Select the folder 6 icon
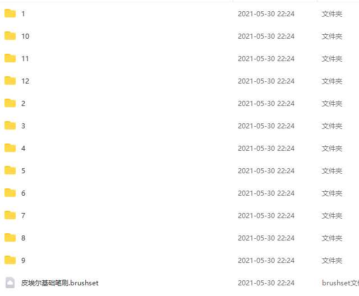 point(10,193)
